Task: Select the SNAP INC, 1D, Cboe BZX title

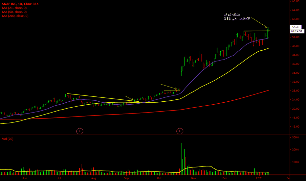Action: click(20, 4)
